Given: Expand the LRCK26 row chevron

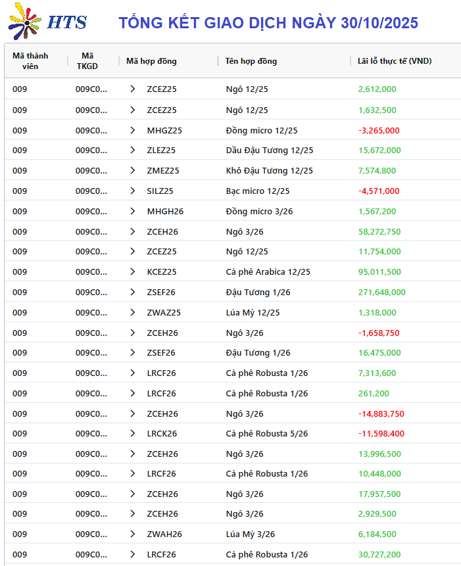Looking at the screenshot, I should point(132,433).
